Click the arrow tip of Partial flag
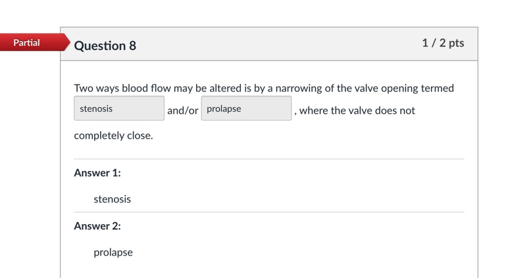The width and height of the screenshot is (508, 278). (66, 43)
